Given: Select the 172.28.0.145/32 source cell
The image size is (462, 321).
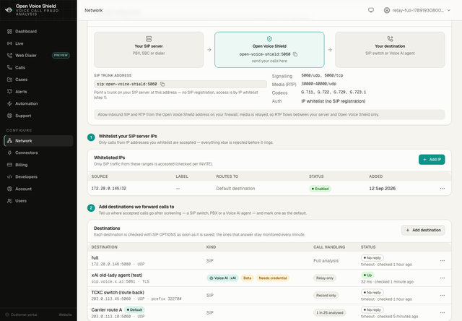Looking at the screenshot, I should [109, 189].
